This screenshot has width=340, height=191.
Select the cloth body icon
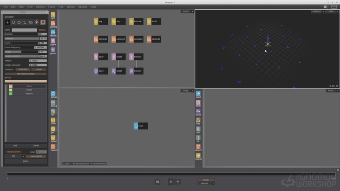click(53, 121)
